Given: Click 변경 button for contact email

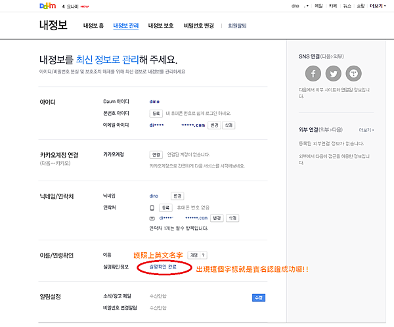Looking at the screenshot, I should coord(217,218).
